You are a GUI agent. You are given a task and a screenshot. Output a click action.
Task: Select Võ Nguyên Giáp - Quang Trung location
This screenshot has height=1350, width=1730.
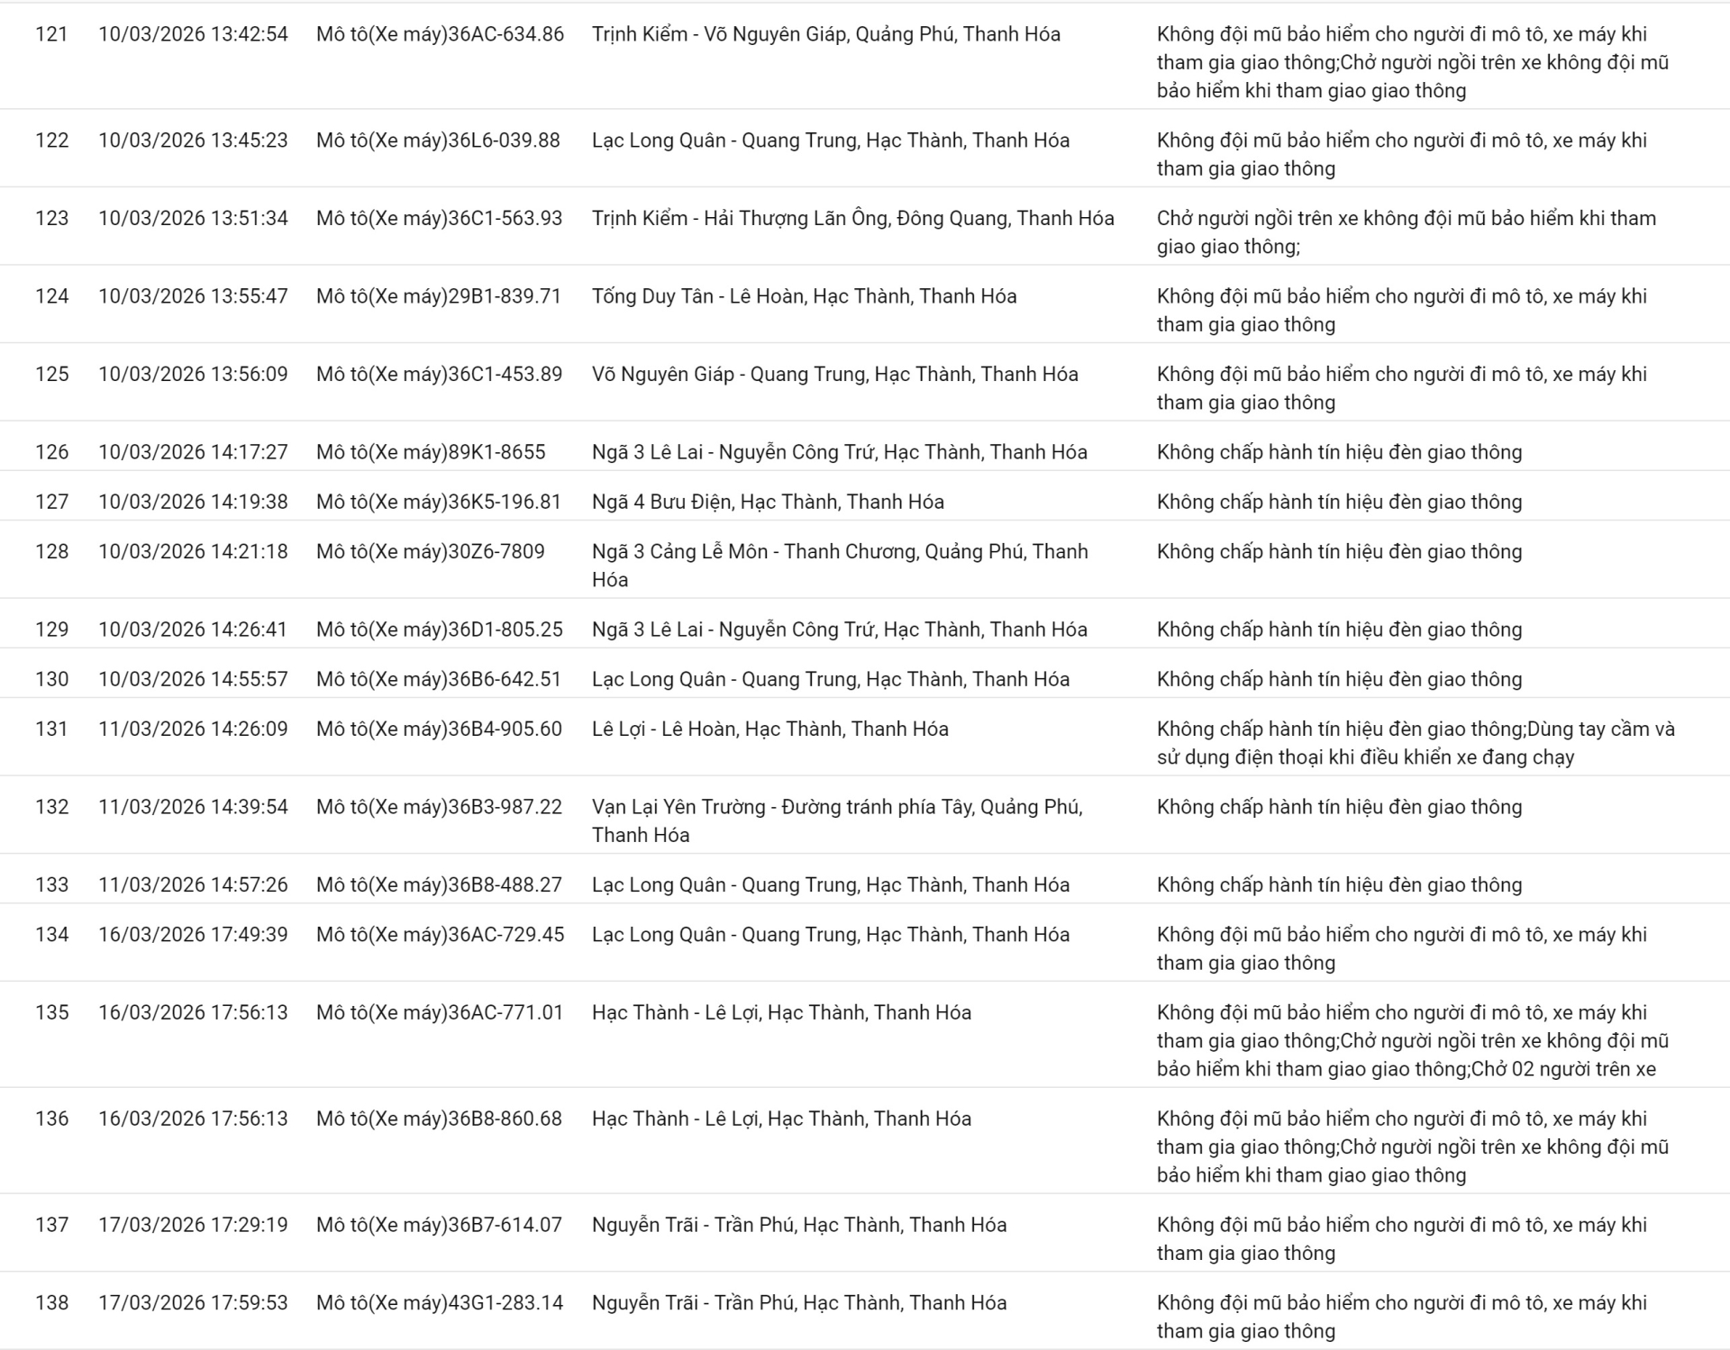[x=834, y=374]
